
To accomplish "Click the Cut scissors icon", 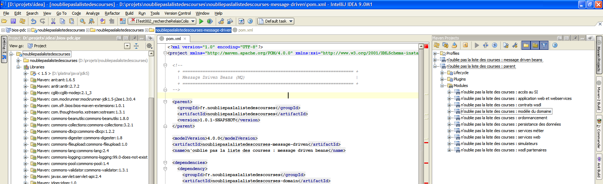I will [x=53, y=21].
